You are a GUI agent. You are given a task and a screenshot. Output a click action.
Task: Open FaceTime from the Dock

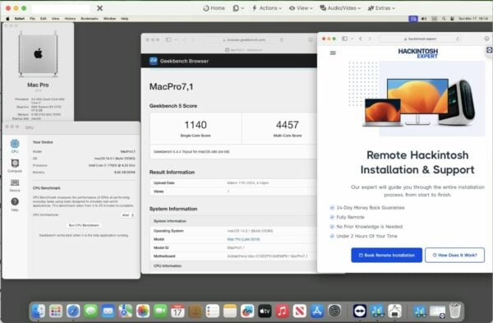point(160,311)
